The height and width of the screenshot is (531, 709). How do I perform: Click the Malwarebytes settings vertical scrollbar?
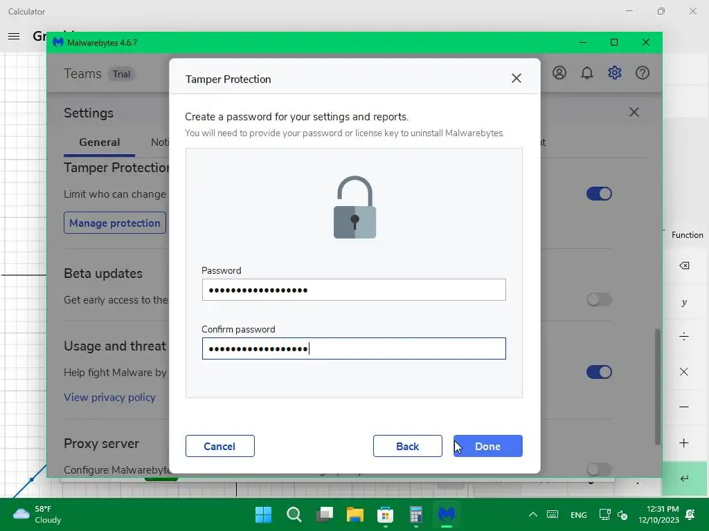pos(658,386)
